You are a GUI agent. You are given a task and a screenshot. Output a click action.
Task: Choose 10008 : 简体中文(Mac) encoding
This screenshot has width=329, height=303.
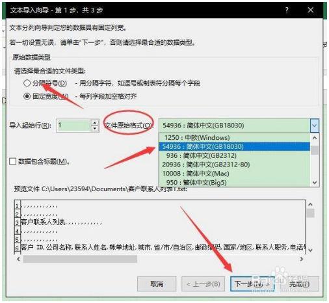[235, 174]
